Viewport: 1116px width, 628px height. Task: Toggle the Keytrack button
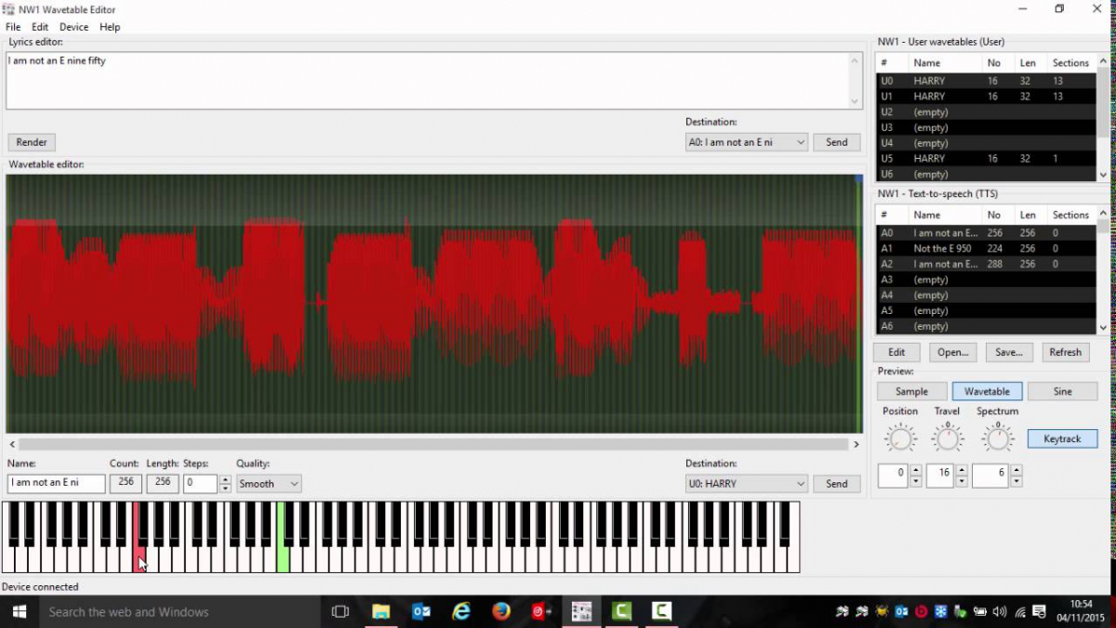pyautogui.click(x=1062, y=438)
